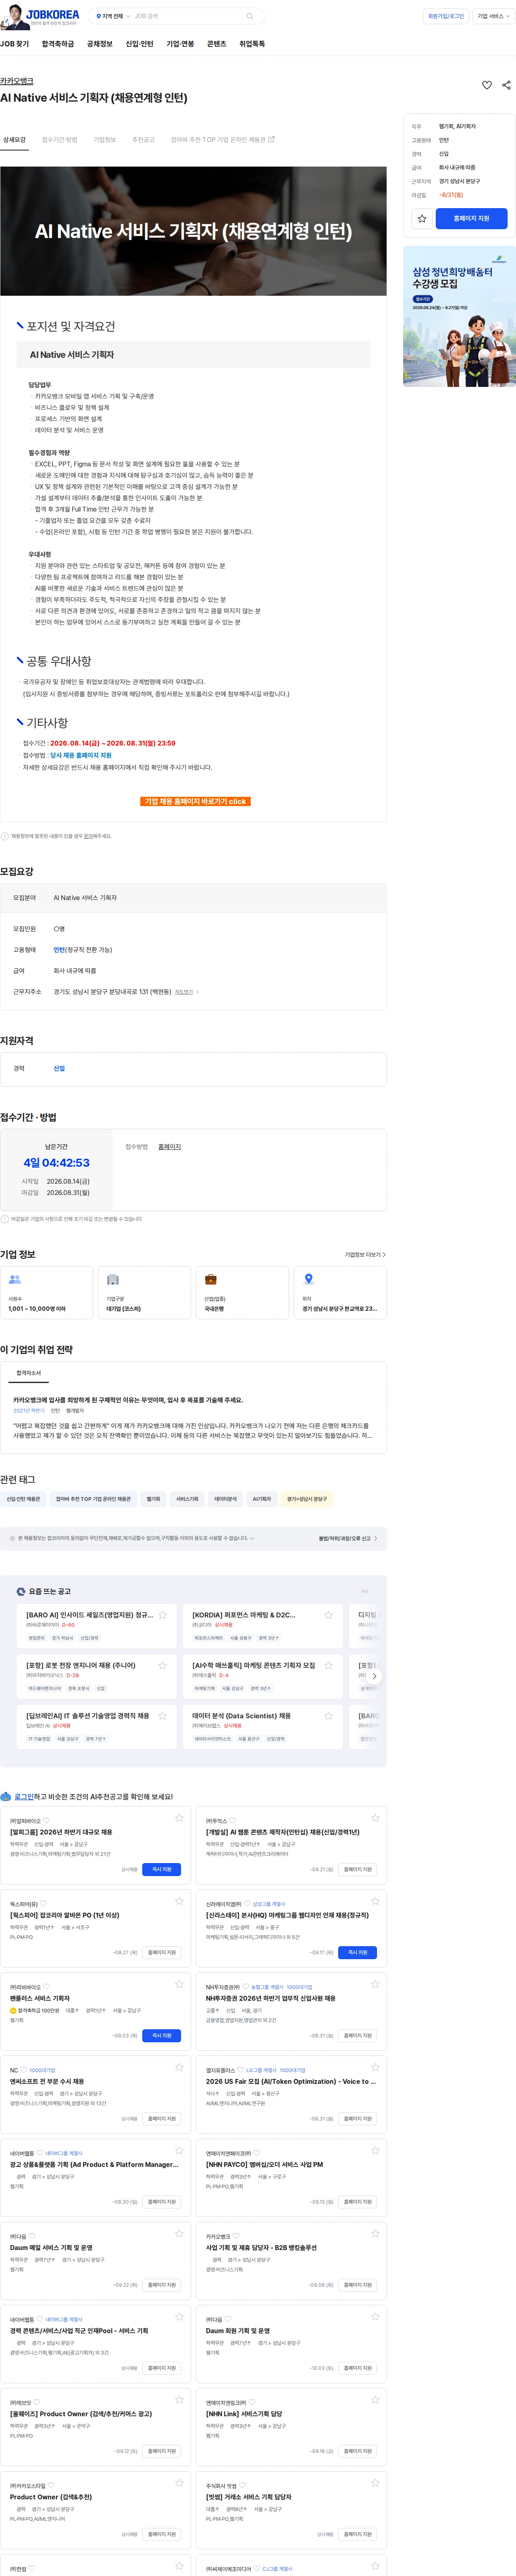
Task: Open the 신입·인턴 menu
Action: (140, 44)
